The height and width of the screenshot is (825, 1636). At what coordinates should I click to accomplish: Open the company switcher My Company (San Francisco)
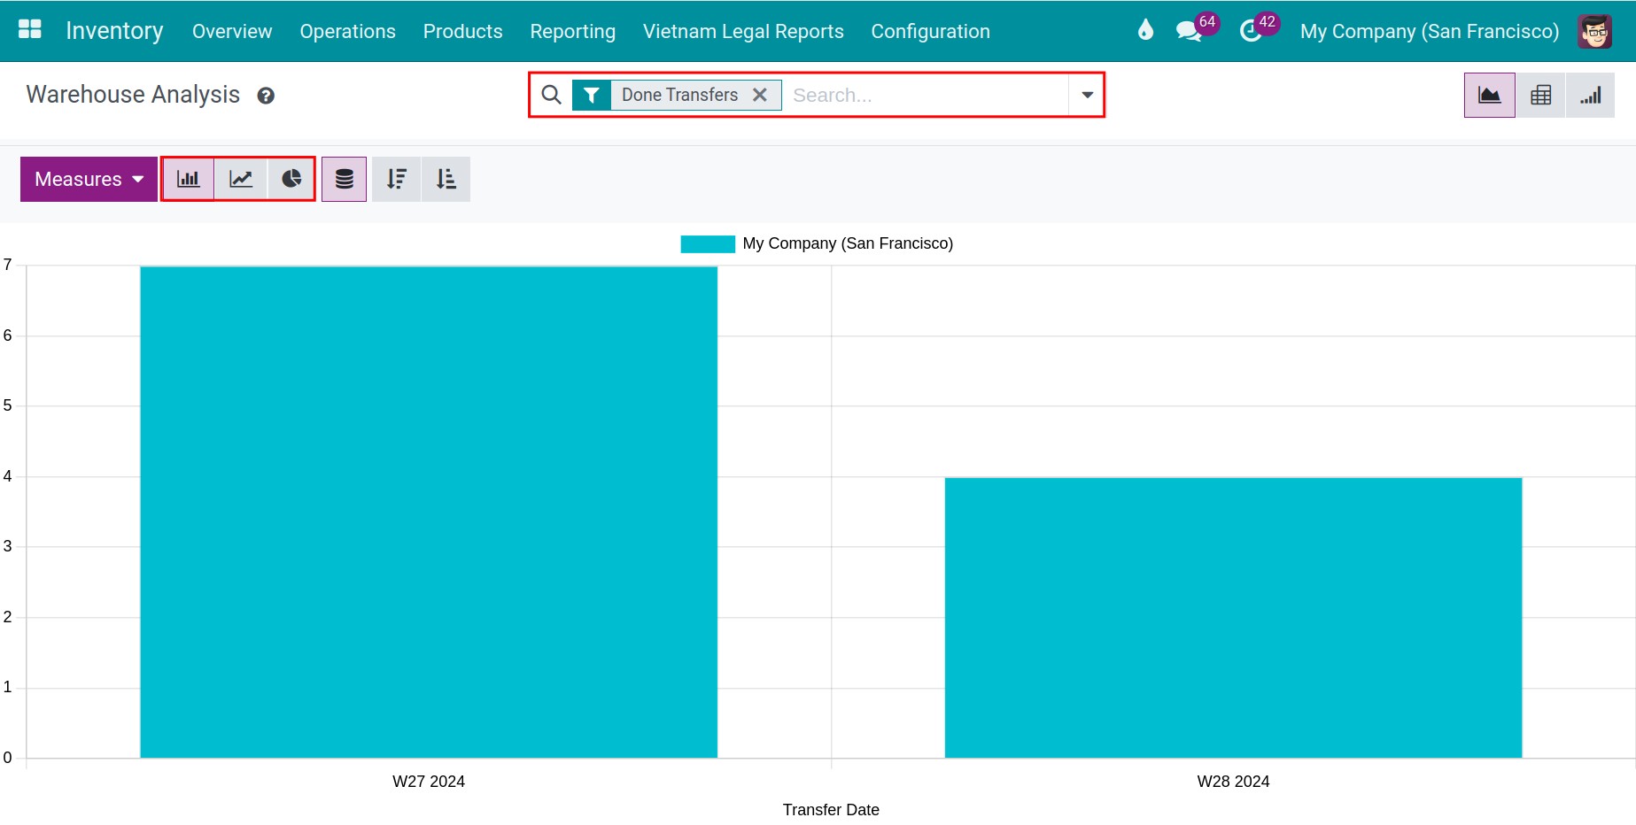point(1430,31)
